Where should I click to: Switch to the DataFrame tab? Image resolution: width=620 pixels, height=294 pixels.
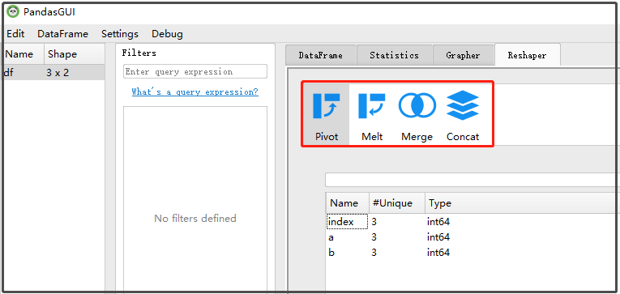[x=321, y=55]
